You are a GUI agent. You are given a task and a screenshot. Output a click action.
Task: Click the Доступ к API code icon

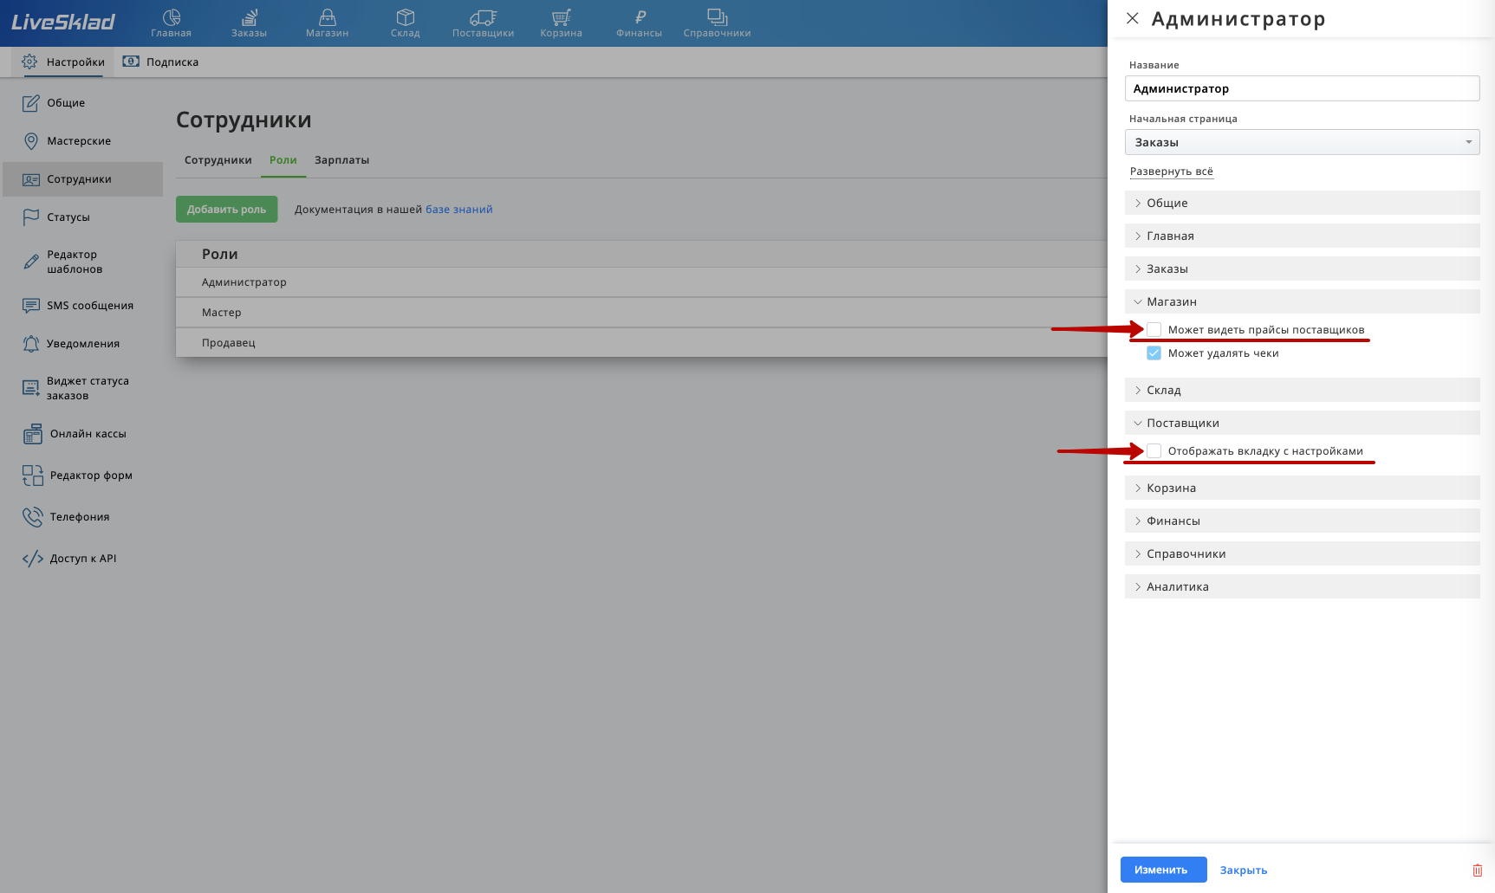33,559
